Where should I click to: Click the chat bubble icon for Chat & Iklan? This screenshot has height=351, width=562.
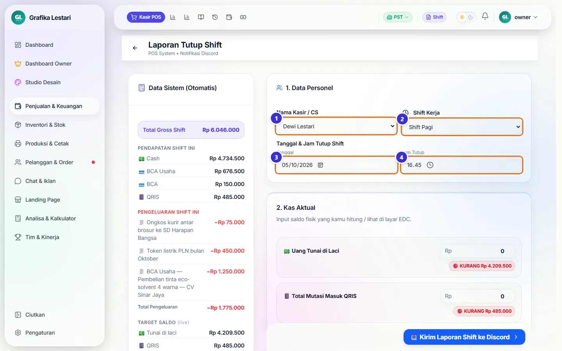pos(18,181)
